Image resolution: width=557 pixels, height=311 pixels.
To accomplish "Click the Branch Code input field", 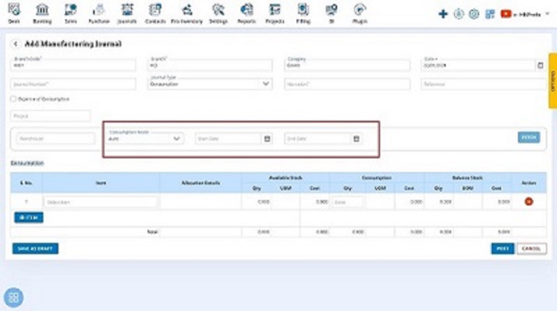I will 73,65.
